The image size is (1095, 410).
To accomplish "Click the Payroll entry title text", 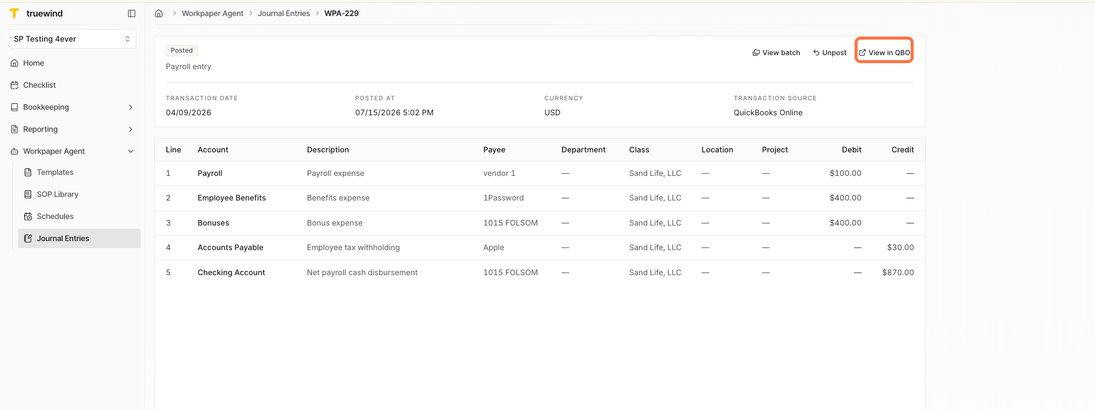I will point(189,67).
